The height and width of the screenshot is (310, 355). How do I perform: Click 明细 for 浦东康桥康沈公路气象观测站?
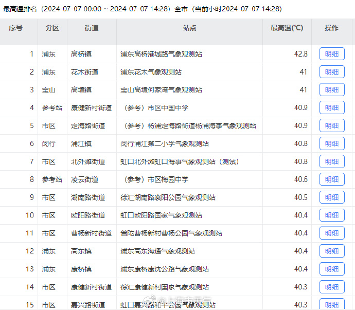[x=332, y=269]
